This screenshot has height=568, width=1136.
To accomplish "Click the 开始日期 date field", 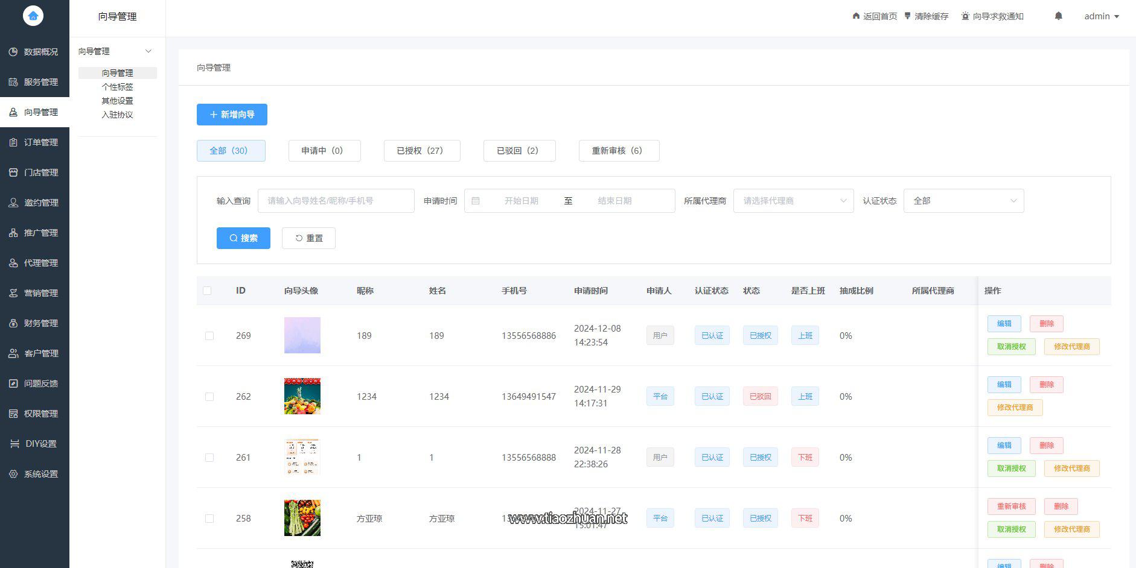I will (521, 201).
